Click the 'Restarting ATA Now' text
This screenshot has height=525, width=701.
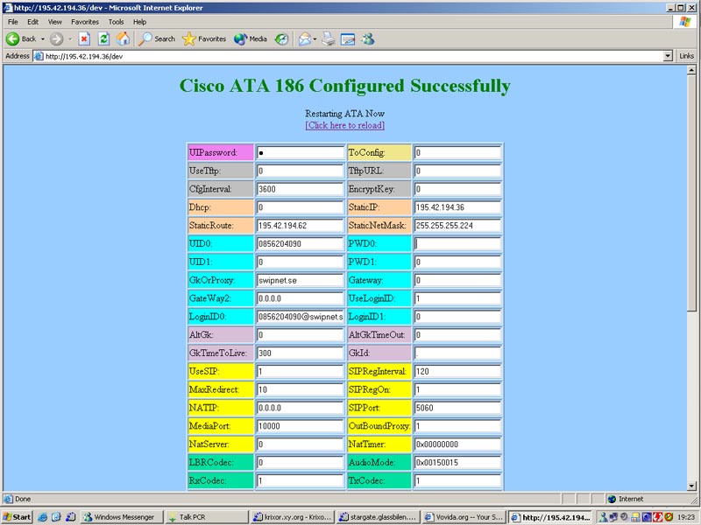tap(344, 114)
